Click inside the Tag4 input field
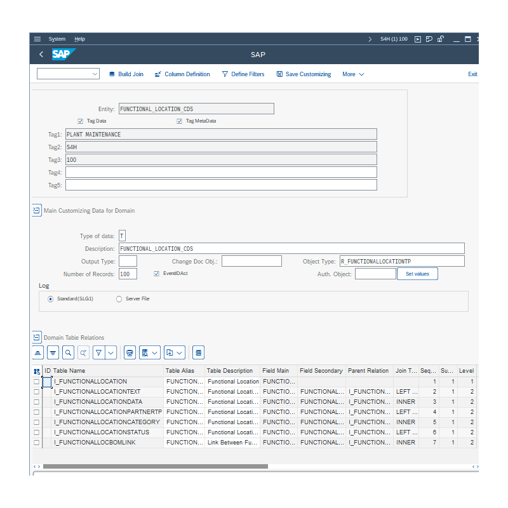The height and width of the screenshot is (508, 508). 221,172
